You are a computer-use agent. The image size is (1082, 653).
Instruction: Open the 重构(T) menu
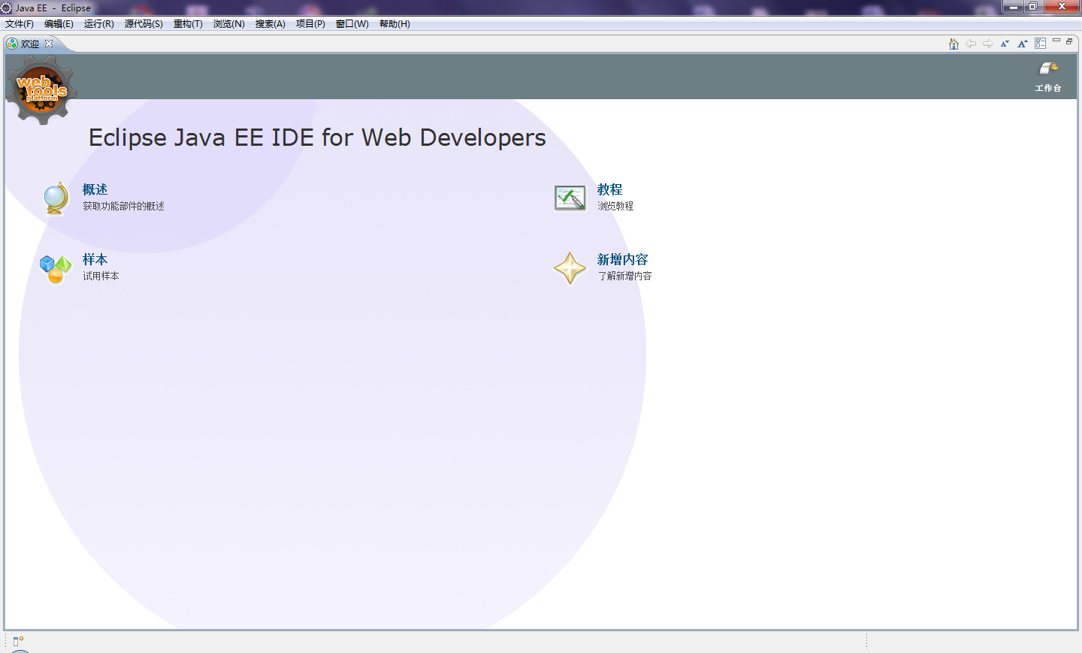tap(188, 24)
